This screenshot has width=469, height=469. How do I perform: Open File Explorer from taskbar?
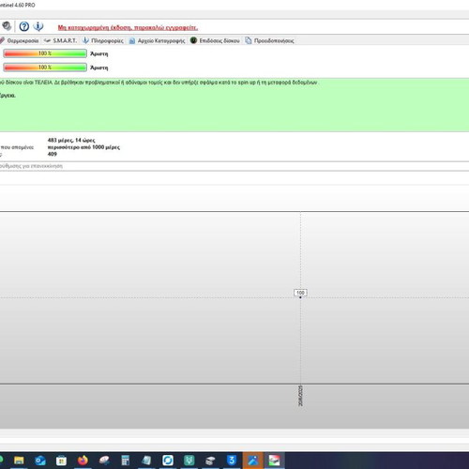(x=19, y=461)
